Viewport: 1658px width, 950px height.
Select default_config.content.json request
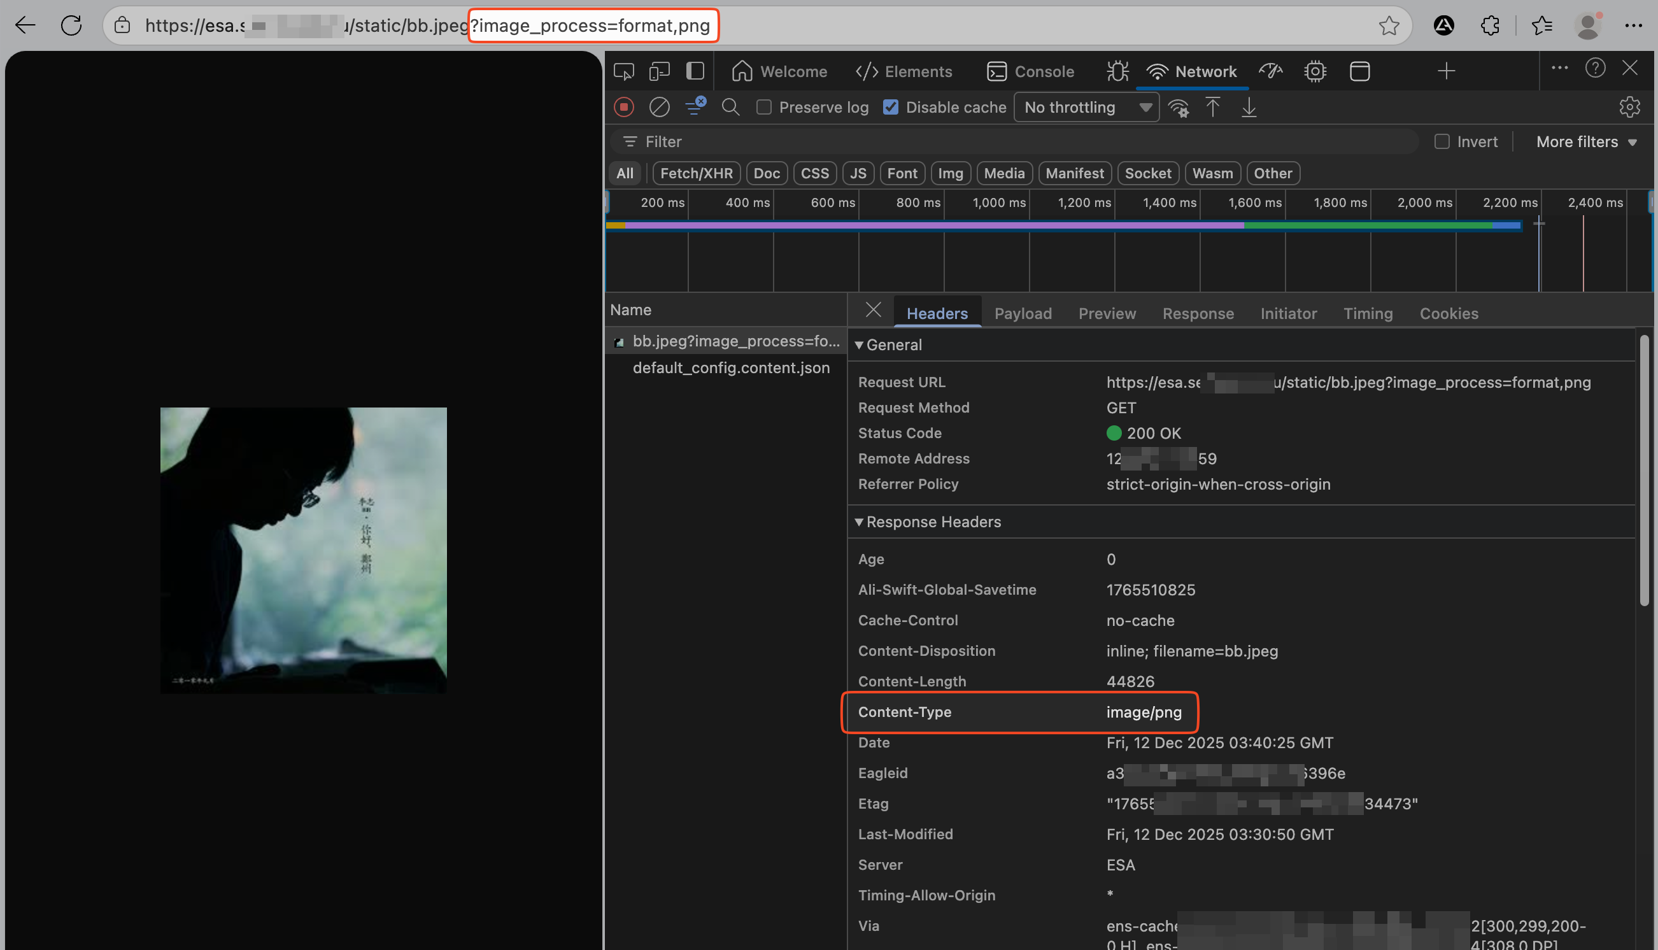pos(730,367)
